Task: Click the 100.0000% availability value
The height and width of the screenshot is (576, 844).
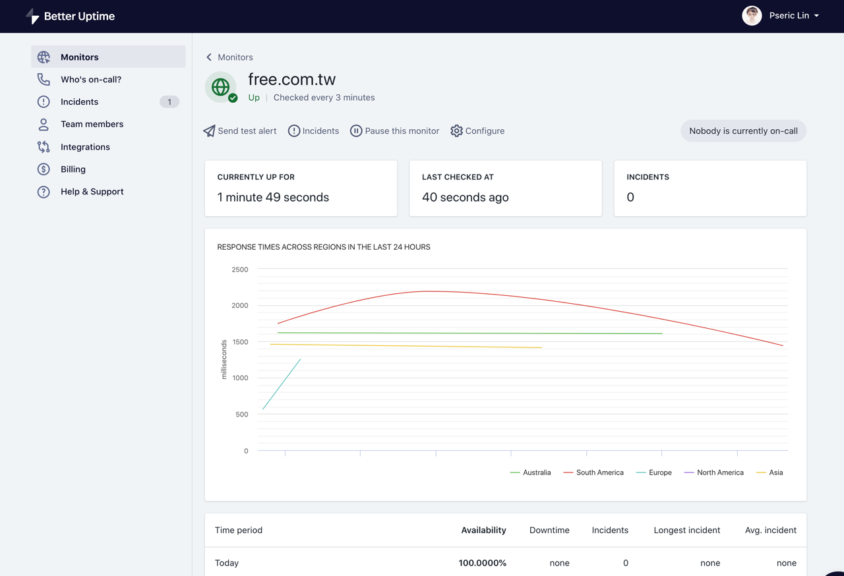Action: 483,563
